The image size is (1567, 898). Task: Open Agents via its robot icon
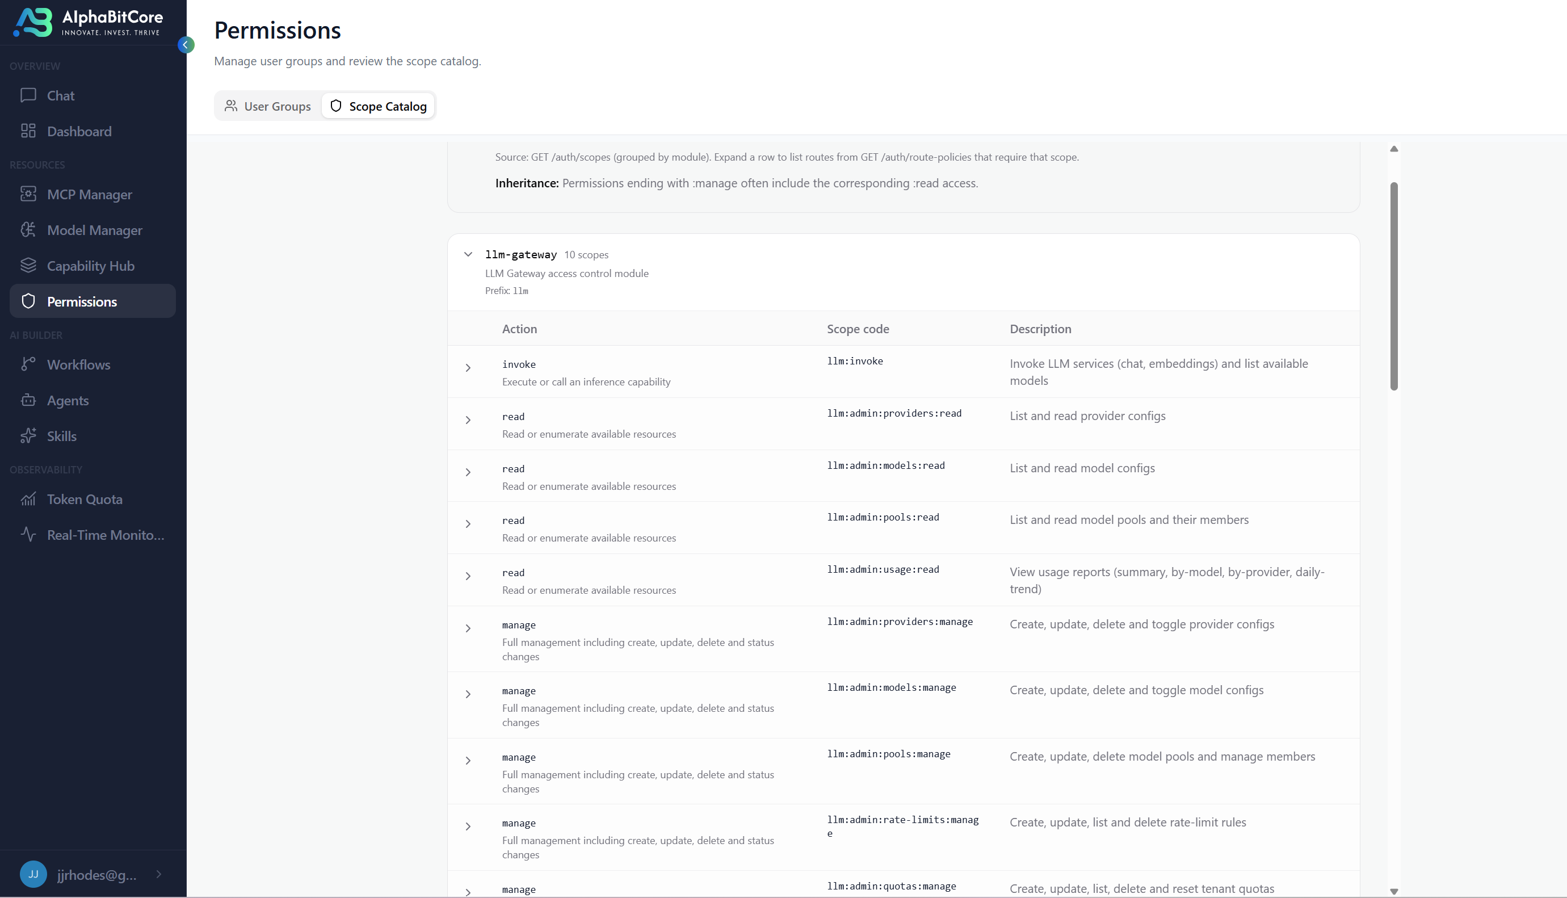28,400
